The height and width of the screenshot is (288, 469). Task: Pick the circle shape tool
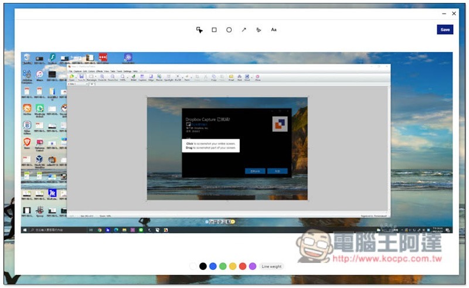[229, 30]
